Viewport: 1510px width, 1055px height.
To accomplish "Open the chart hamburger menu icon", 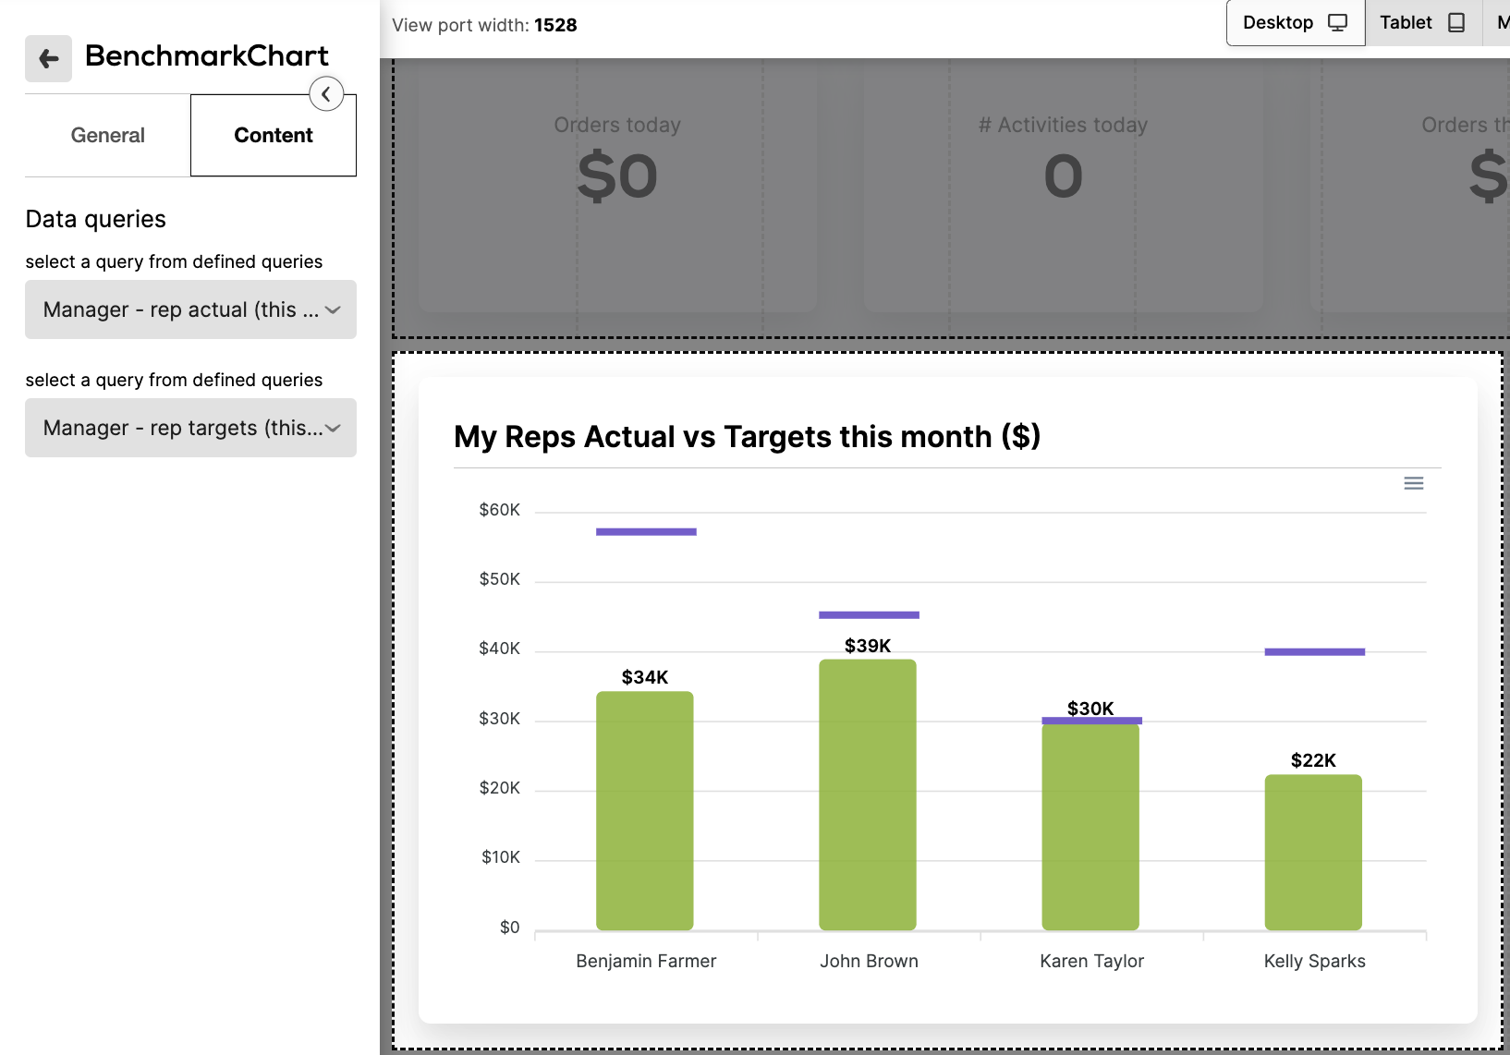I will click(1413, 483).
